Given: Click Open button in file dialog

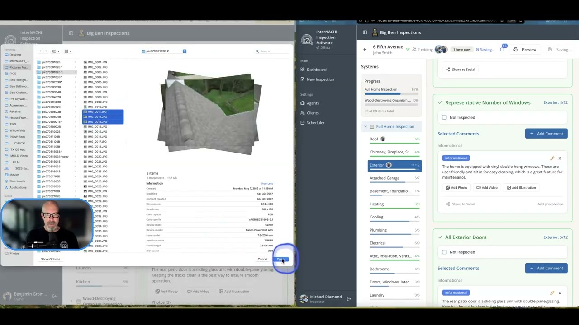Looking at the screenshot, I should [x=280, y=260].
